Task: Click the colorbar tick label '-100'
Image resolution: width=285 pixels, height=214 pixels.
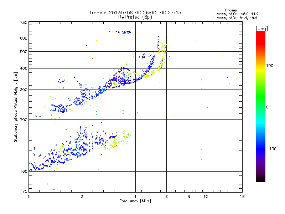Action: click(271, 149)
